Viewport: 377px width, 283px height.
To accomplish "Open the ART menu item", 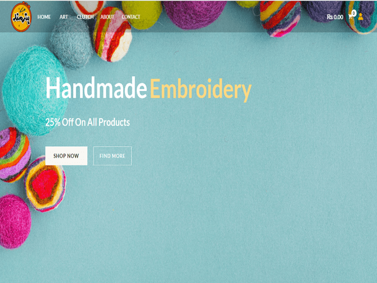I will pos(64,17).
